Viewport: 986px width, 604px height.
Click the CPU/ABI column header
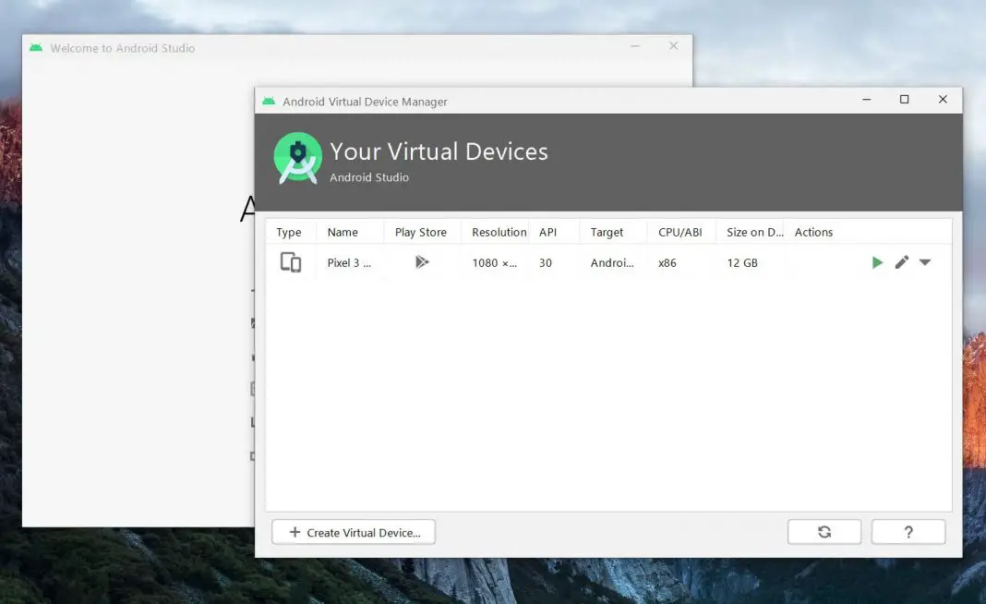pyautogui.click(x=680, y=232)
